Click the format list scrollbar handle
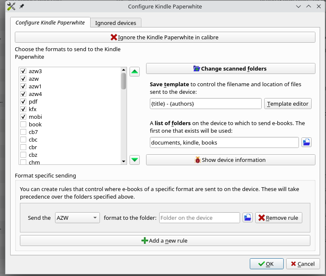This screenshot has width=326, height=276. tap(124, 81)
